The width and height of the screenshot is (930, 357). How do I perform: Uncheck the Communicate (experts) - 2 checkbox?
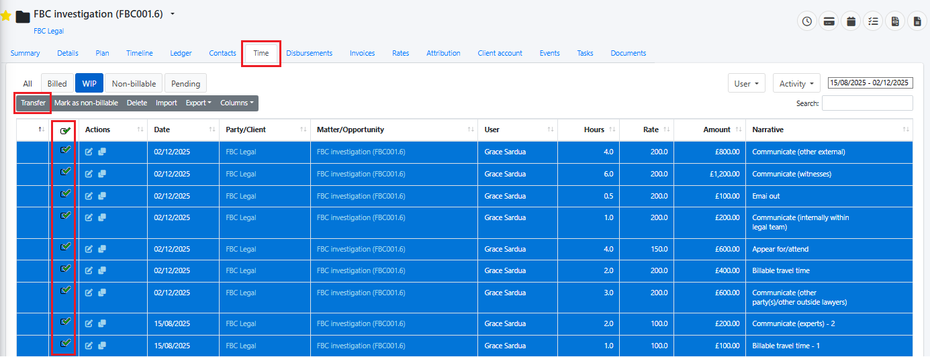(x=65, y=322)
